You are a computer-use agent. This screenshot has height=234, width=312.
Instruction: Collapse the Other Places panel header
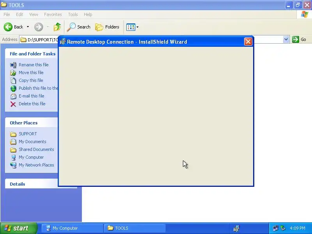point(32,123)
